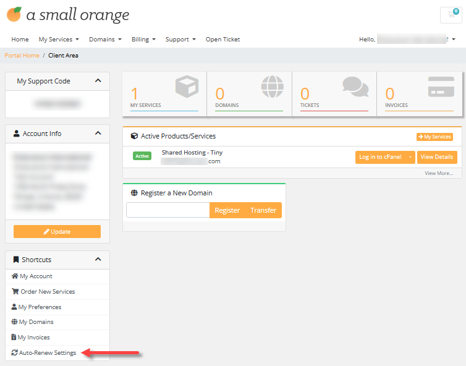
Task: Open the My Services count tile
Action: tap(164, 94)
